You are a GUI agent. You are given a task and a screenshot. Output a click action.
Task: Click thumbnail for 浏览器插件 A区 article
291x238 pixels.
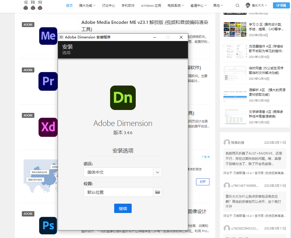coord(235,51)
